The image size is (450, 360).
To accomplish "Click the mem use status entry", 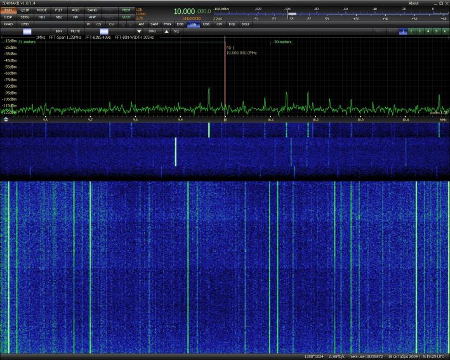I will pyautogui.click(x=366, y=357).
